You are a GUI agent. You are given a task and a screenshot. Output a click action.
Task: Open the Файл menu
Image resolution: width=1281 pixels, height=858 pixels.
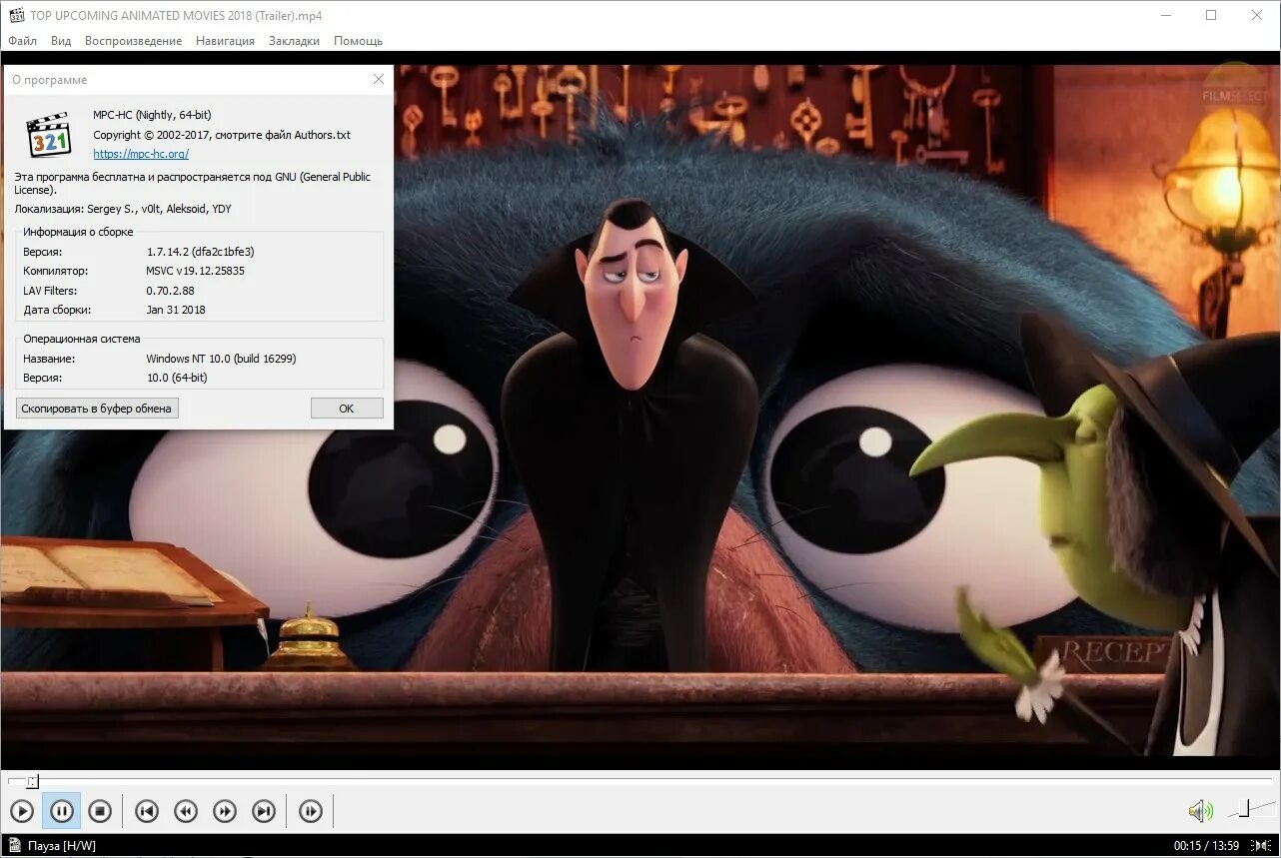tap(23, 41)
